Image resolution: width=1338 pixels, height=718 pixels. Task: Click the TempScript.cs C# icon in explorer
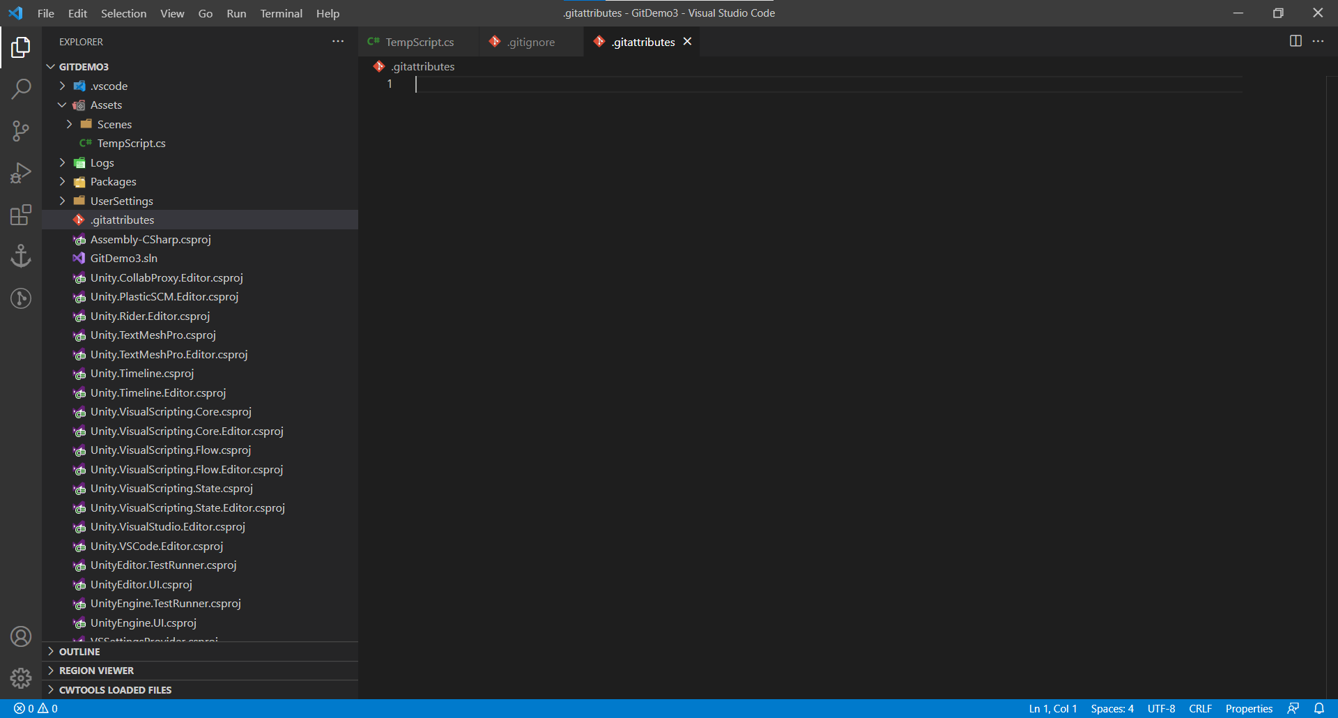86,143
